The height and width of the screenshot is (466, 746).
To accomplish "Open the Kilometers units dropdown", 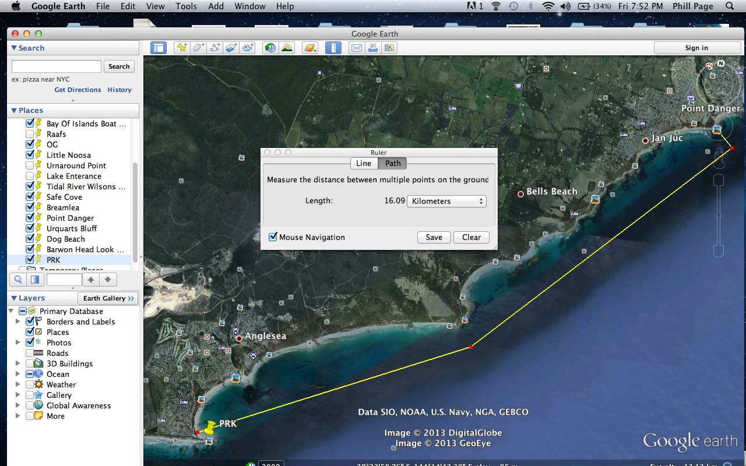I will [x=446, y=201].
